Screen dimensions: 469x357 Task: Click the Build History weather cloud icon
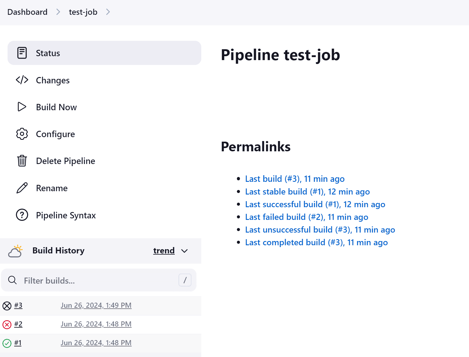point(15,251)
